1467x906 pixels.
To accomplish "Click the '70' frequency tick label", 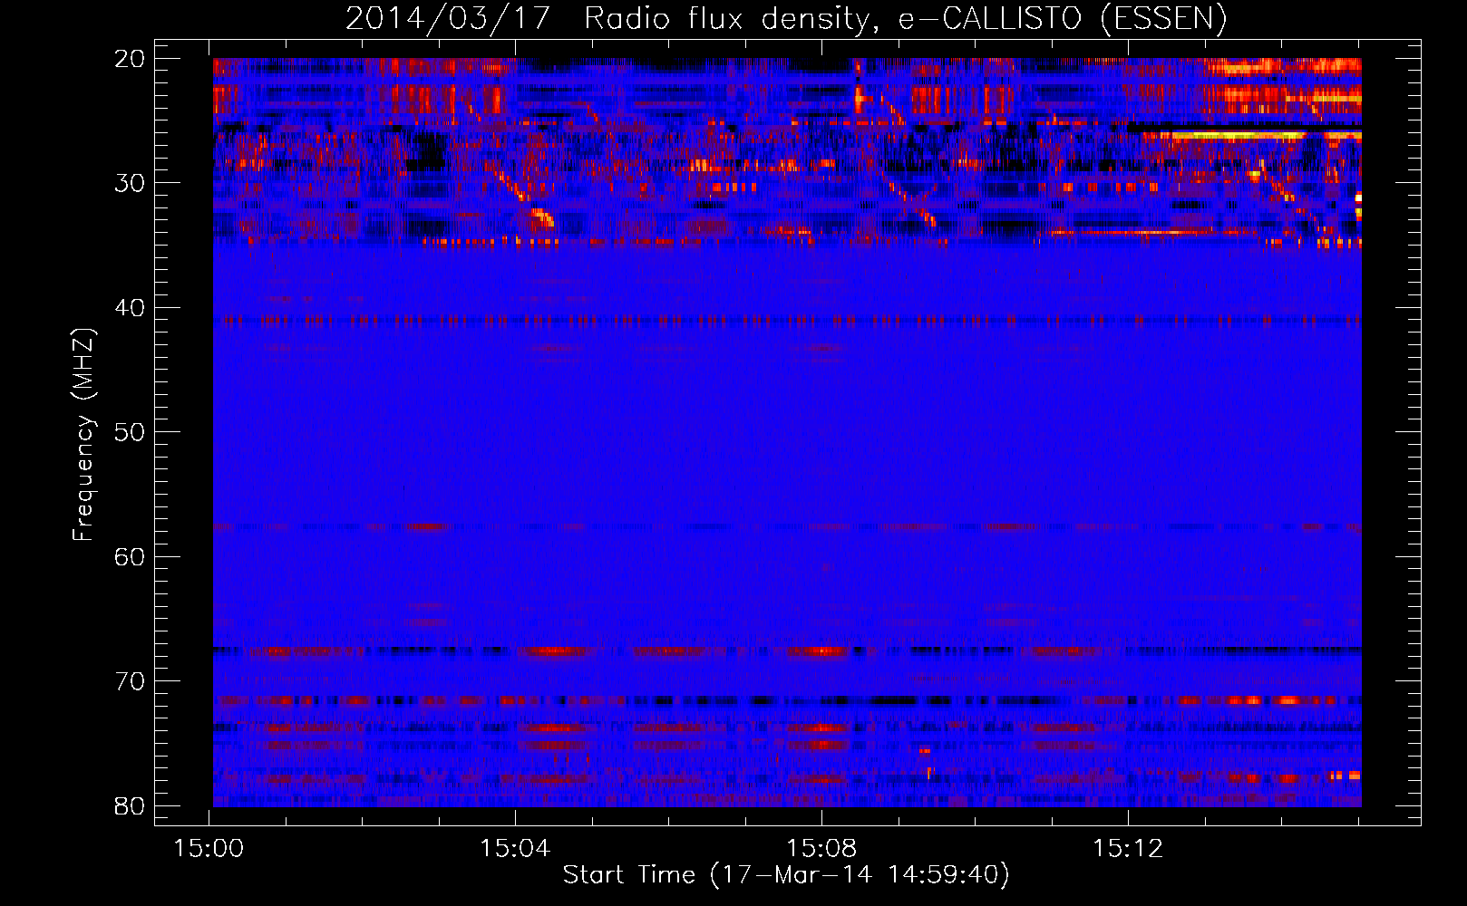I will click(x=130, y=681).
